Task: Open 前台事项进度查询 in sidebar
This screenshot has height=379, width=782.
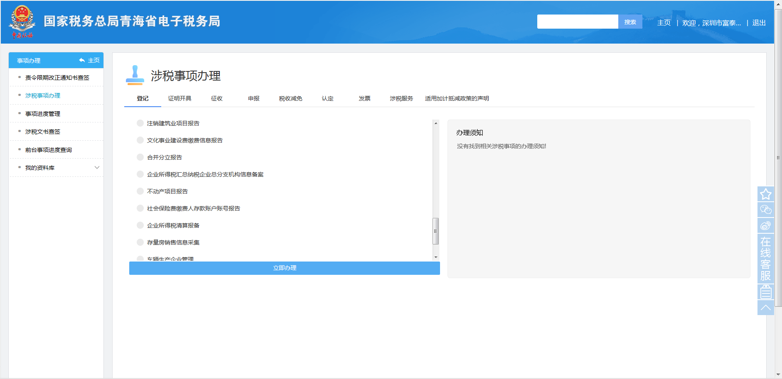Action: pos(49,150)
